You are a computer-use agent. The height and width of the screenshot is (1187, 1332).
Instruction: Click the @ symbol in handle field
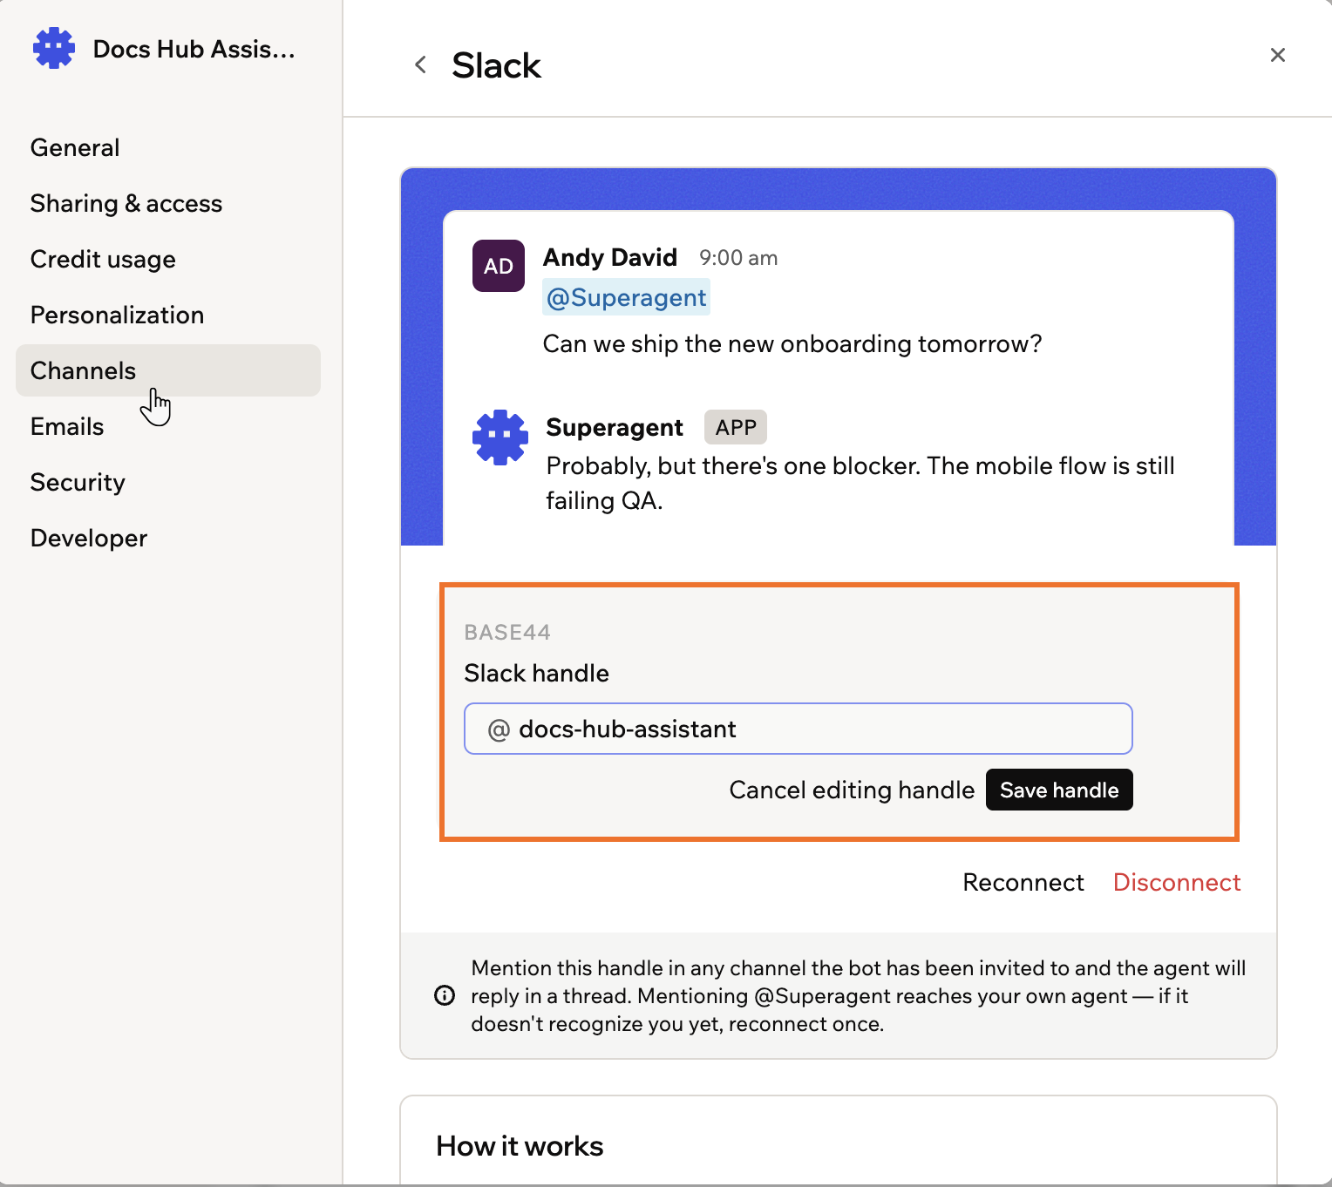coord(499,729)
